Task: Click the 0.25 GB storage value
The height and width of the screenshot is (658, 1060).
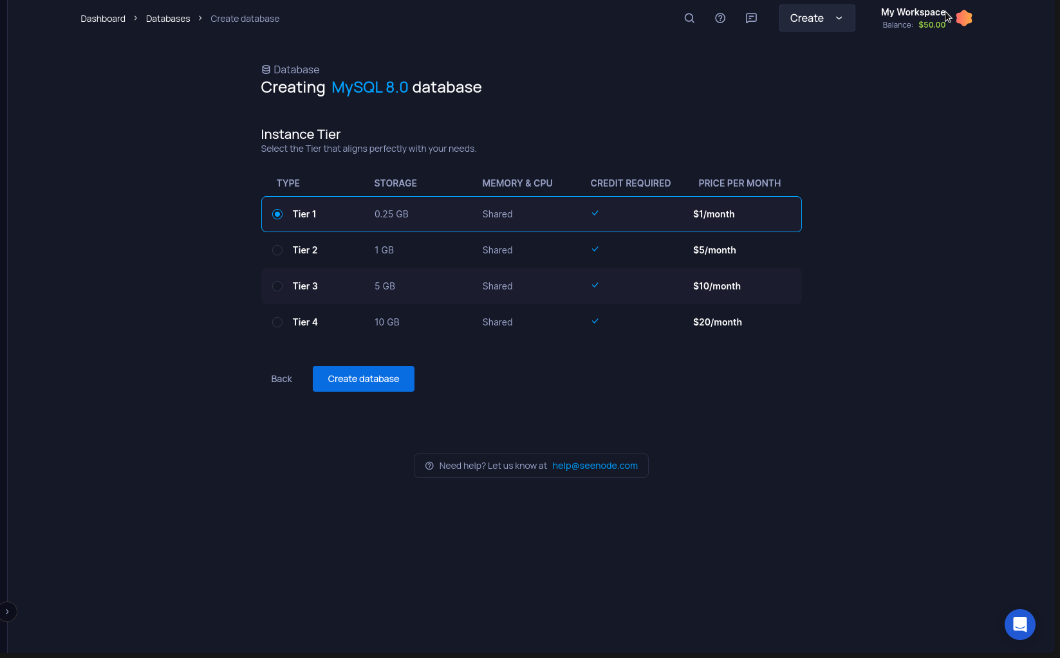Action: pos(391,214)
